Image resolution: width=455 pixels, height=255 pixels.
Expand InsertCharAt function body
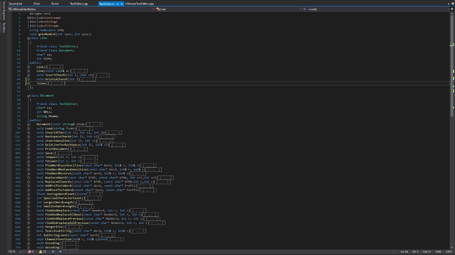28,75
